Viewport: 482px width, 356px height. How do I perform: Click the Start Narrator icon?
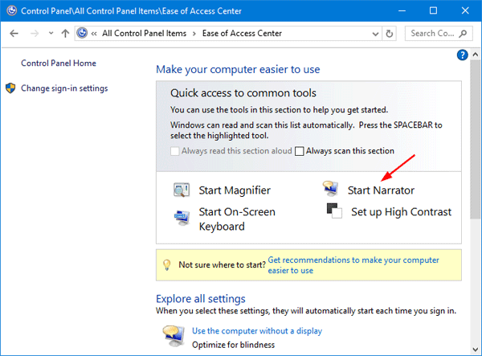(x=329, y=190)
